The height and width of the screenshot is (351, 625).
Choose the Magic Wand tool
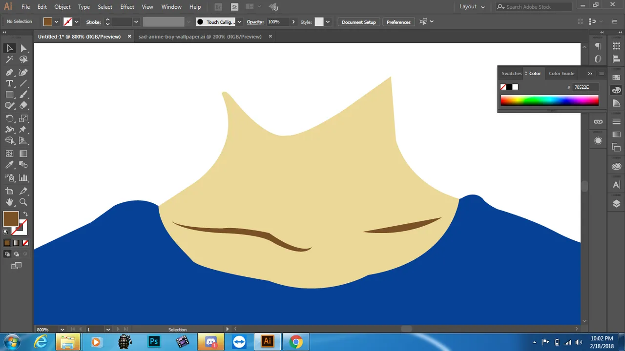point(9,59)
